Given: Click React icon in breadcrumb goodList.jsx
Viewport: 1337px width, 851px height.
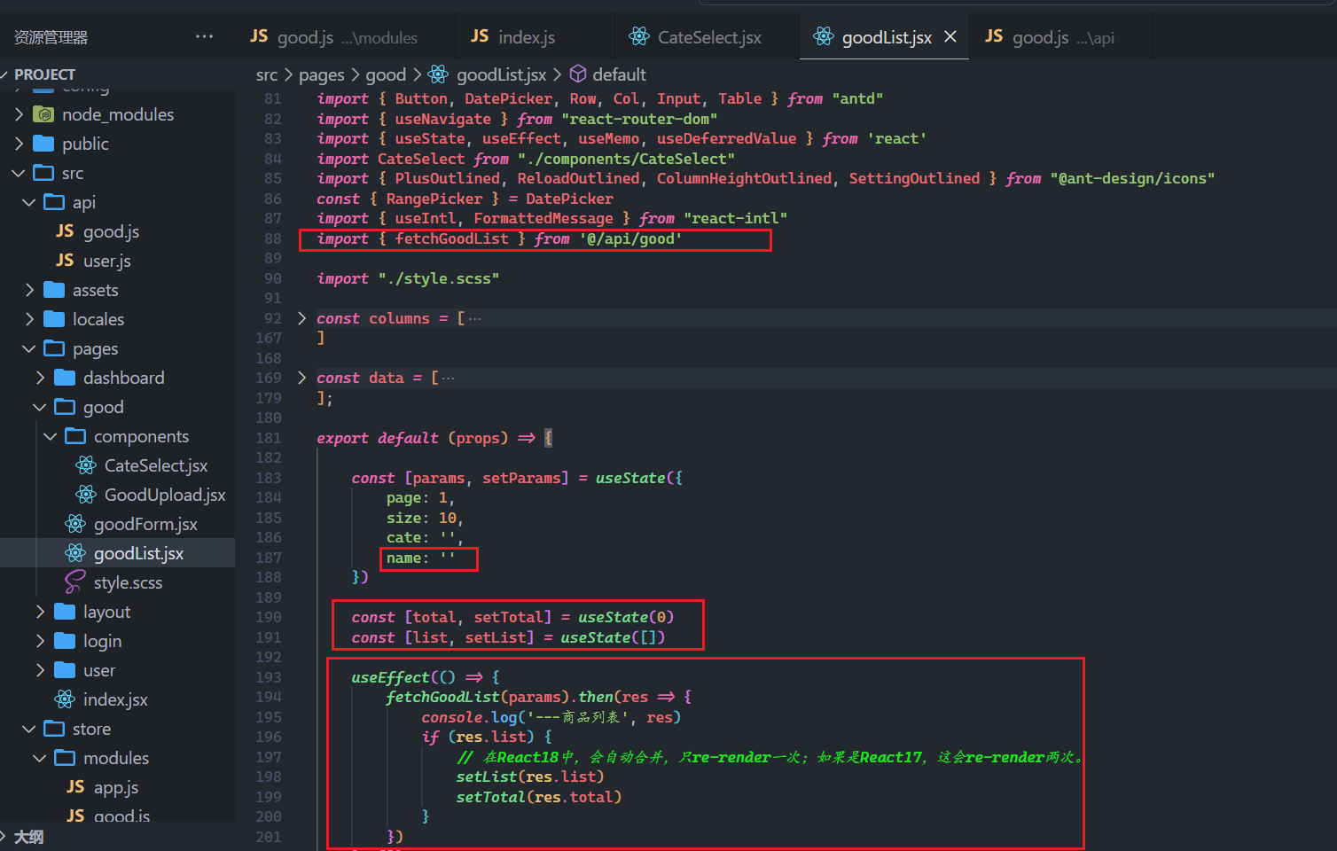Looking at the screenshot, I should (x=439, y=74).
